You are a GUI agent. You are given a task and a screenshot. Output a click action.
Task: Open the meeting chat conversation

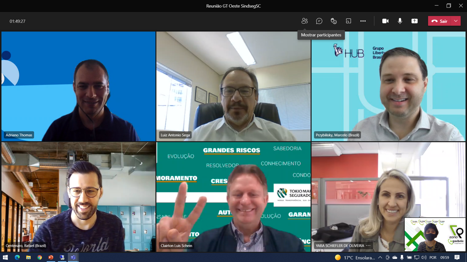(319, 21)
